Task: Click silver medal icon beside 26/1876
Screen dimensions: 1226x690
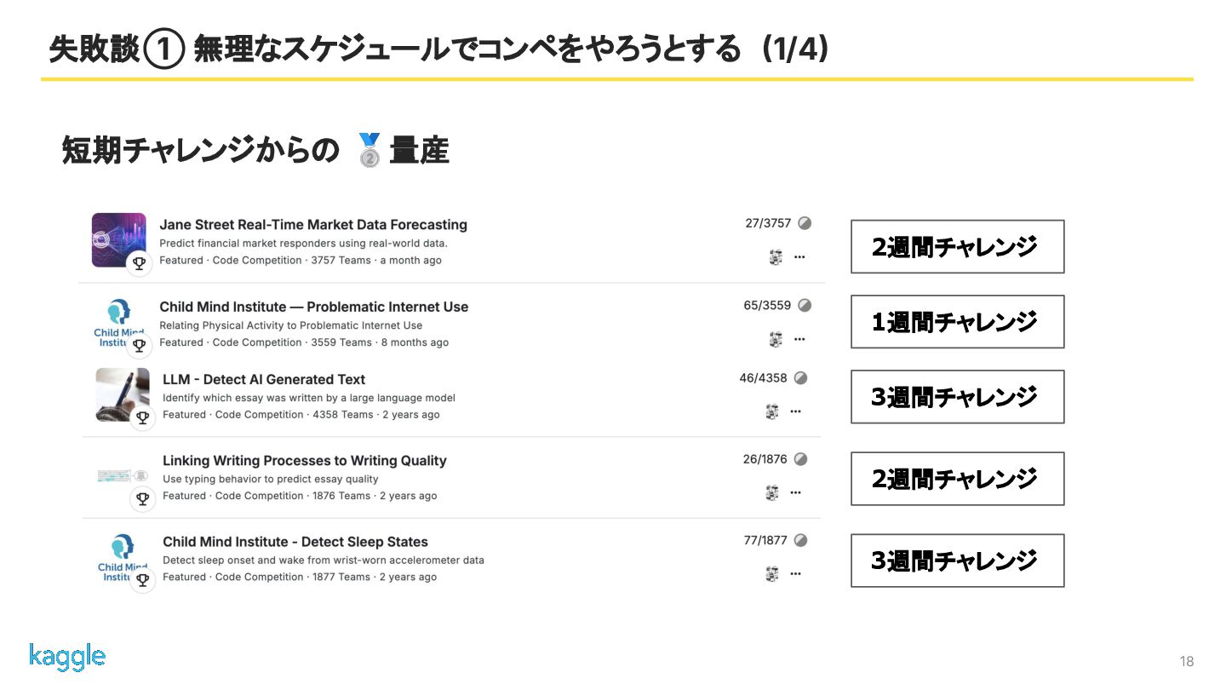Action: coord(800,458)
